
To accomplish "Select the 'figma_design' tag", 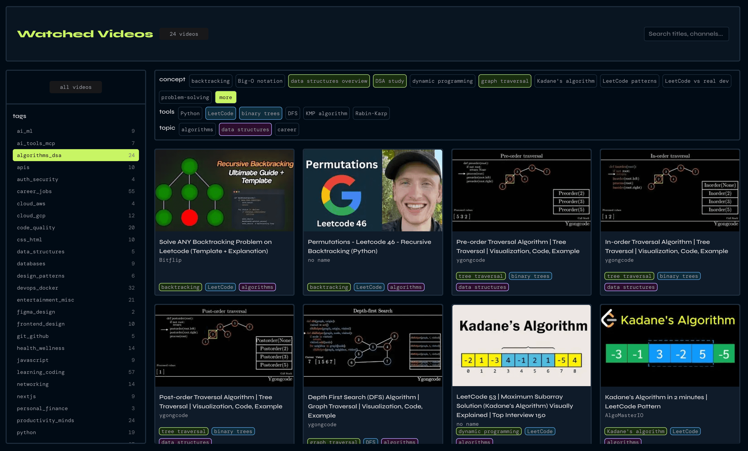I will coord(76,312).
